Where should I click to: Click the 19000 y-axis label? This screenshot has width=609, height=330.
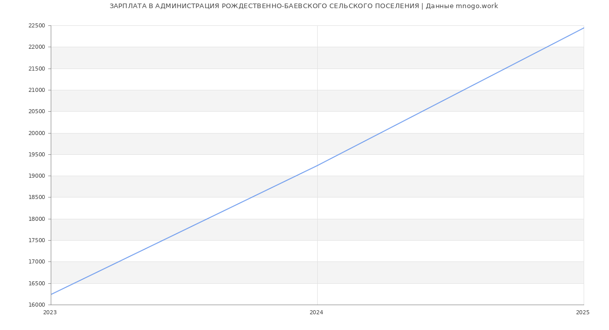[x=37, y=176]
